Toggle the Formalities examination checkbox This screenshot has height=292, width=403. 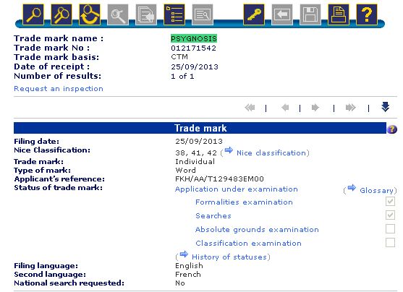pyautogui.click(x=390, y=201)
